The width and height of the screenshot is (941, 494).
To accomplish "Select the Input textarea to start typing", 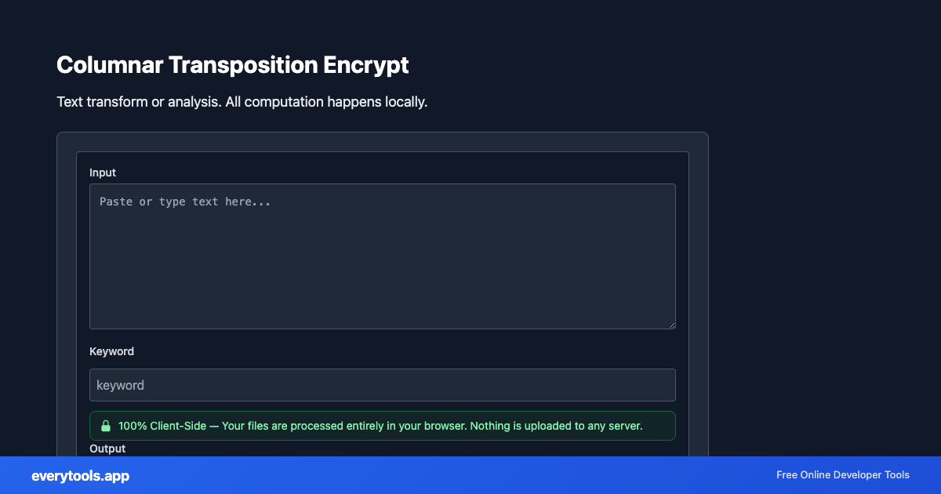I will [382, 256].
